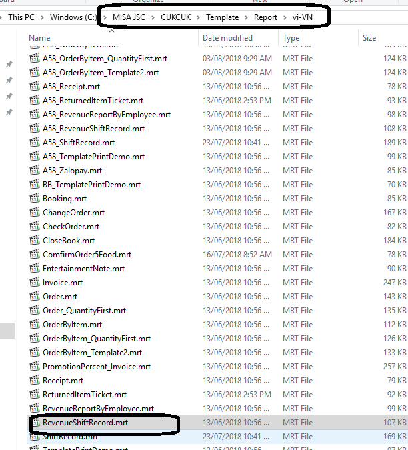Click the A58_TemplatePrintDemo.mrt file icon
The image size is (408, 450).
(x=35, y=157)
